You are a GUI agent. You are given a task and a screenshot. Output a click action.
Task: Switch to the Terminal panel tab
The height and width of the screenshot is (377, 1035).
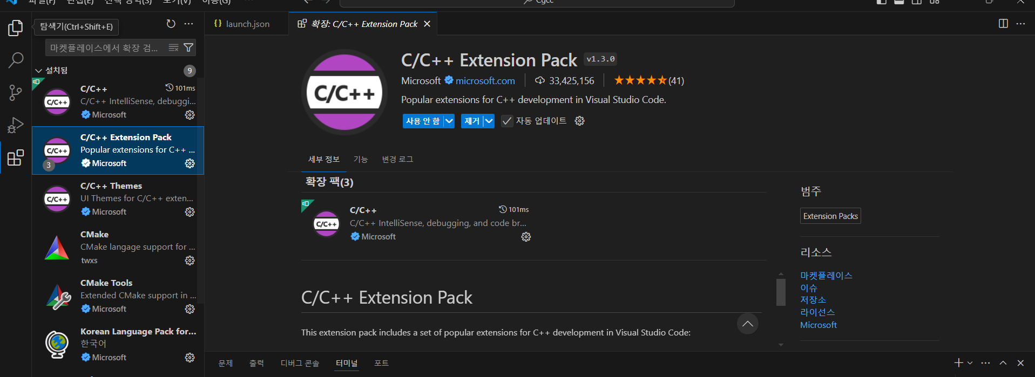[347, 363]
